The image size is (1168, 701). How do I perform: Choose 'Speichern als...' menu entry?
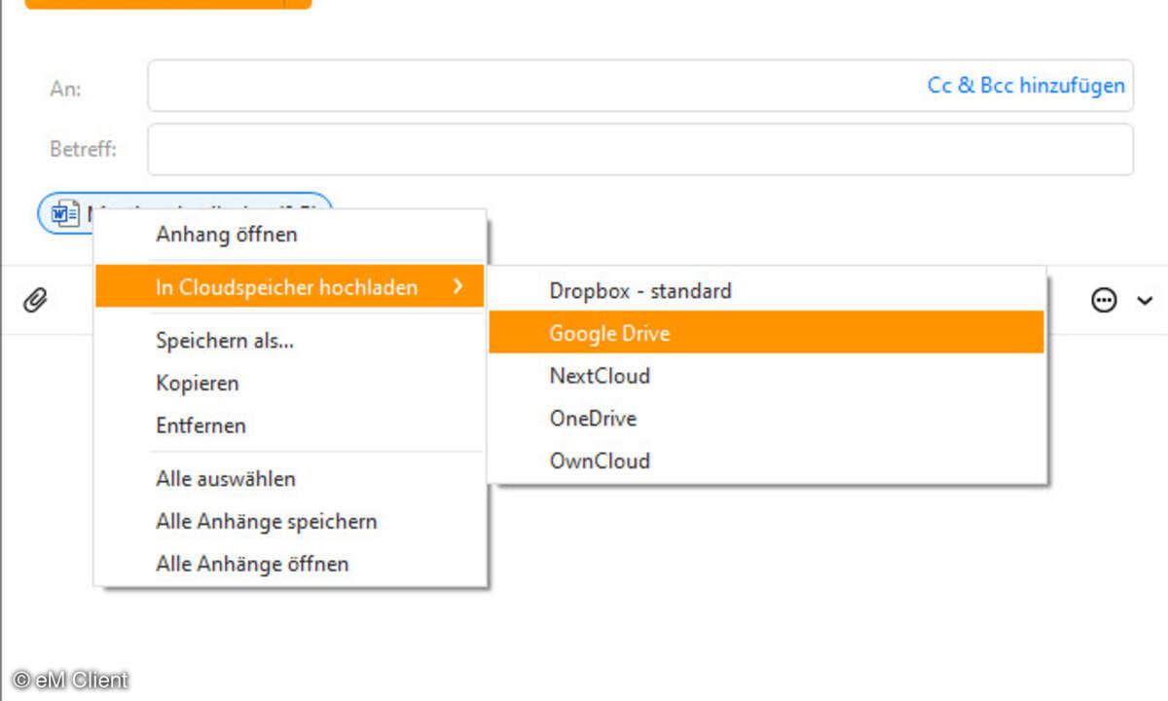[x=290, y=341]
